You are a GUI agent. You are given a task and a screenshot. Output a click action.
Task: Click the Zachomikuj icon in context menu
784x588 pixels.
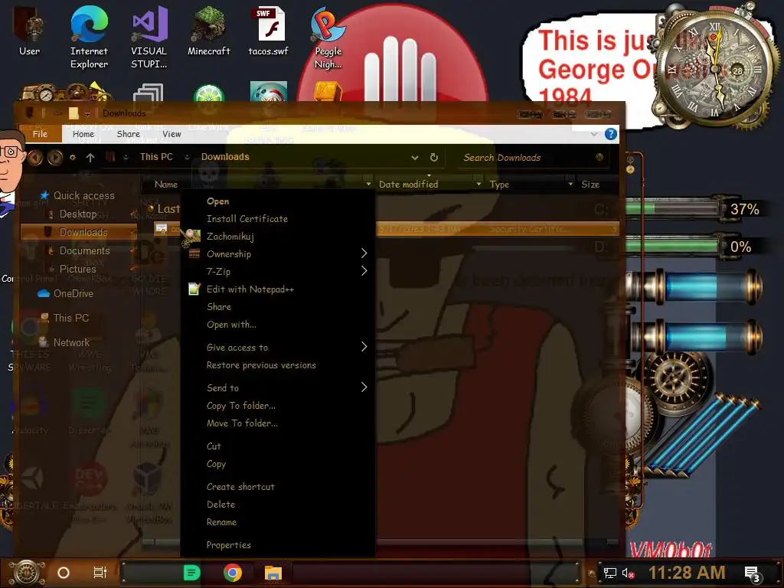pos(192,237)
